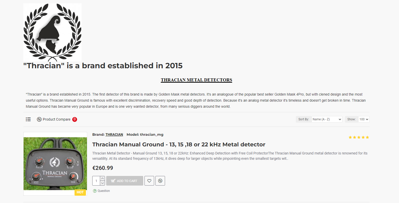
Task: Click the Thracian laurel wreath logo
Action: point(52,32)
